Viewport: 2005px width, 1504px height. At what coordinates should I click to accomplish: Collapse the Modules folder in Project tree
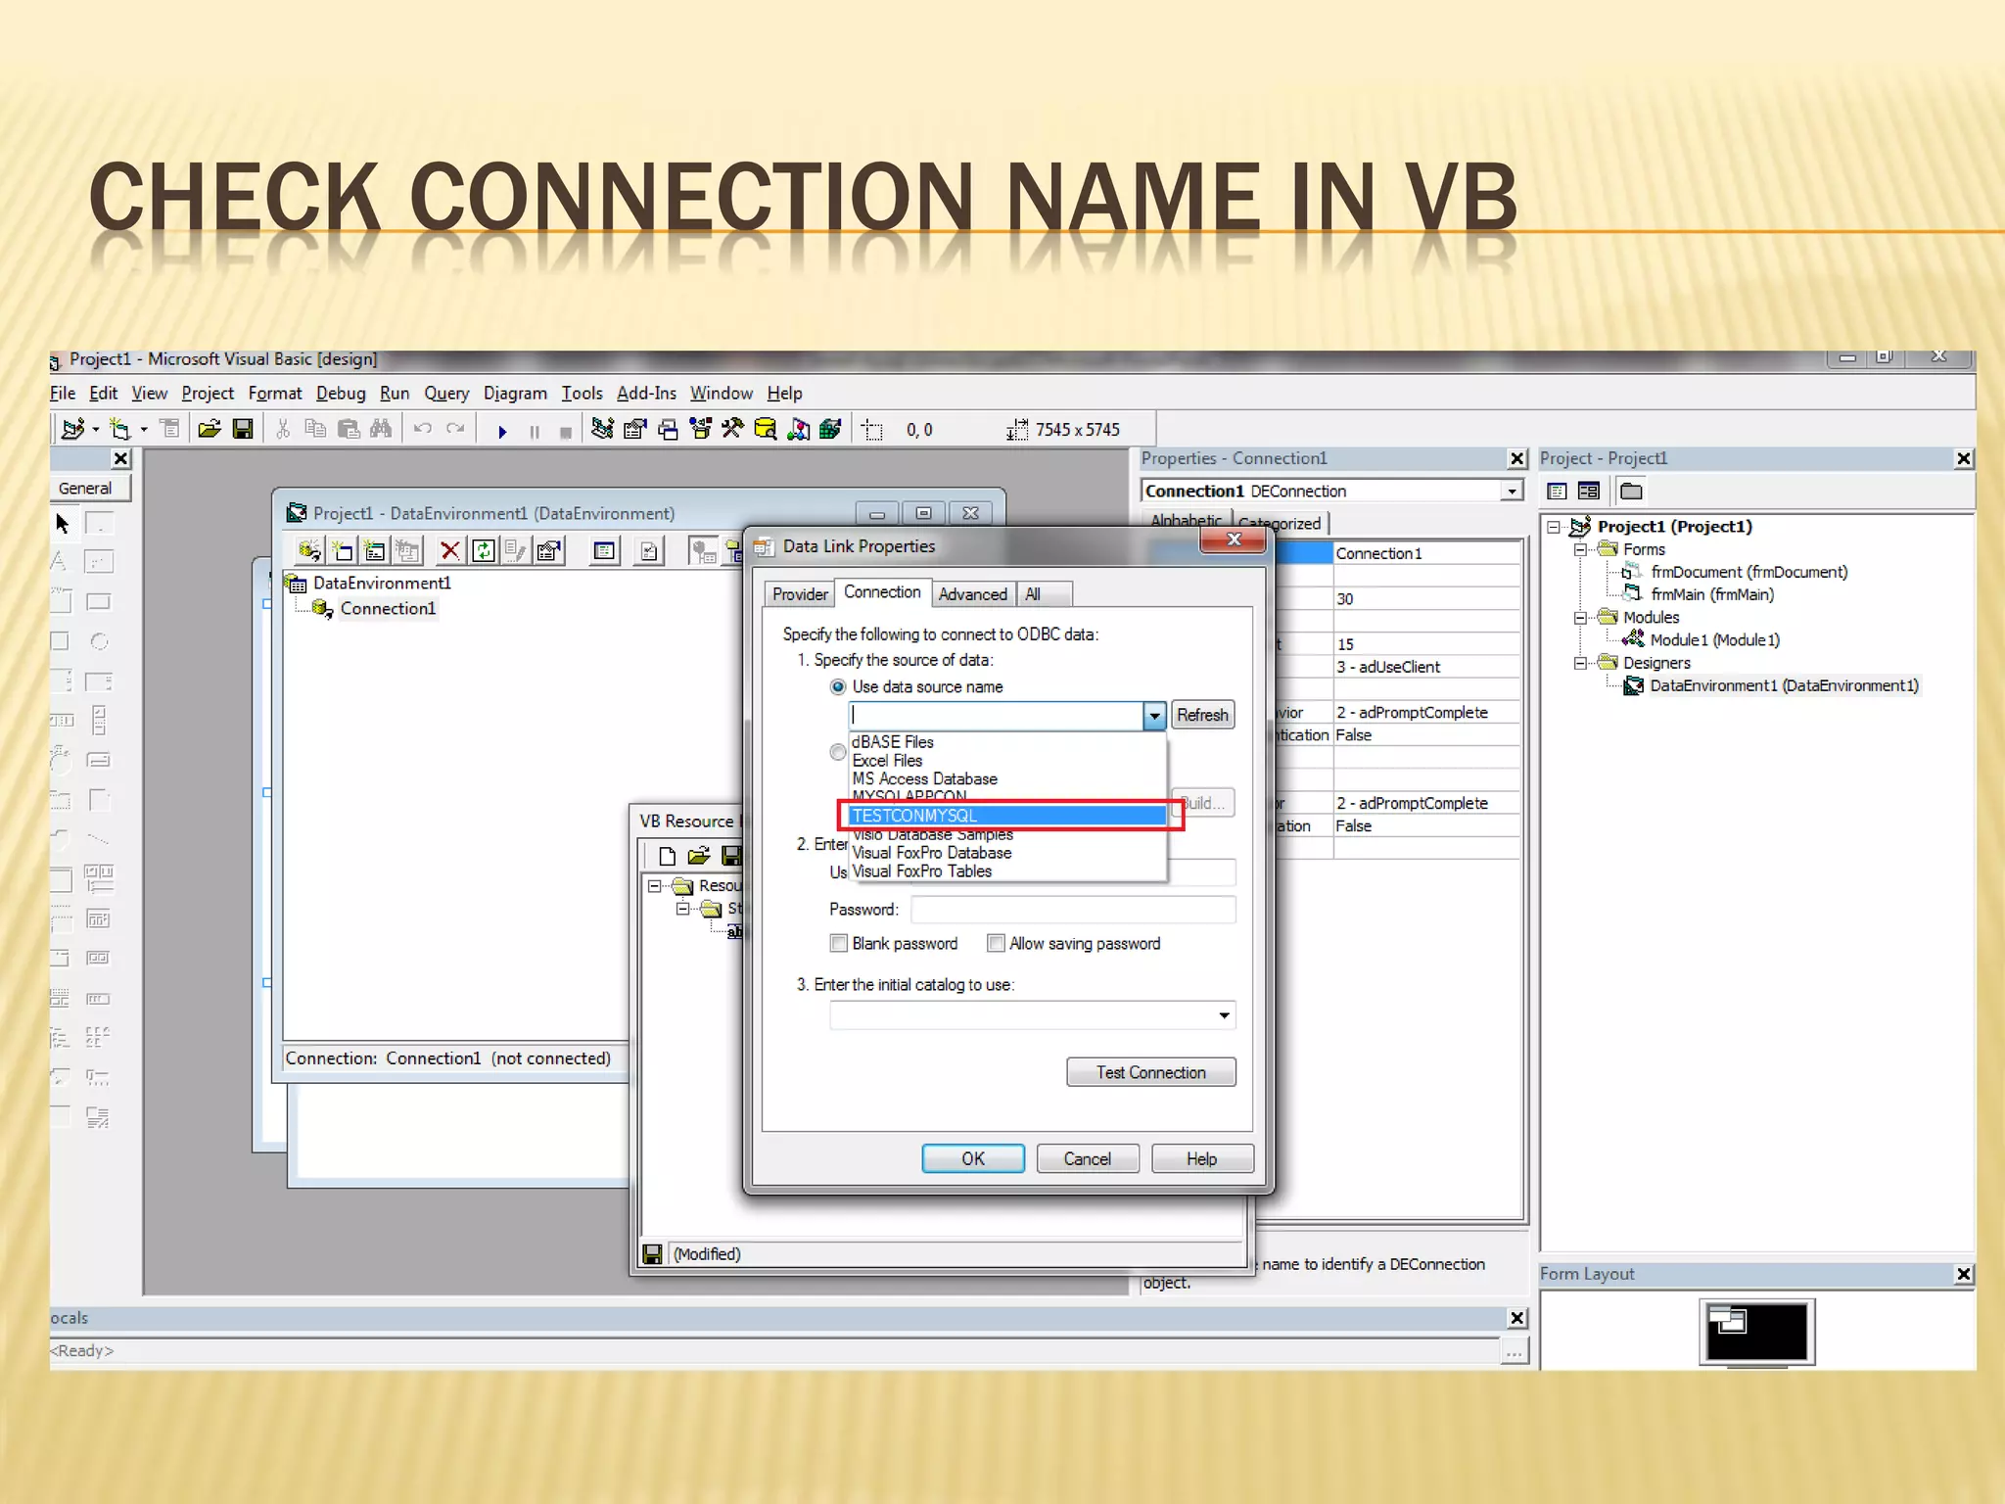point(1580,618)
